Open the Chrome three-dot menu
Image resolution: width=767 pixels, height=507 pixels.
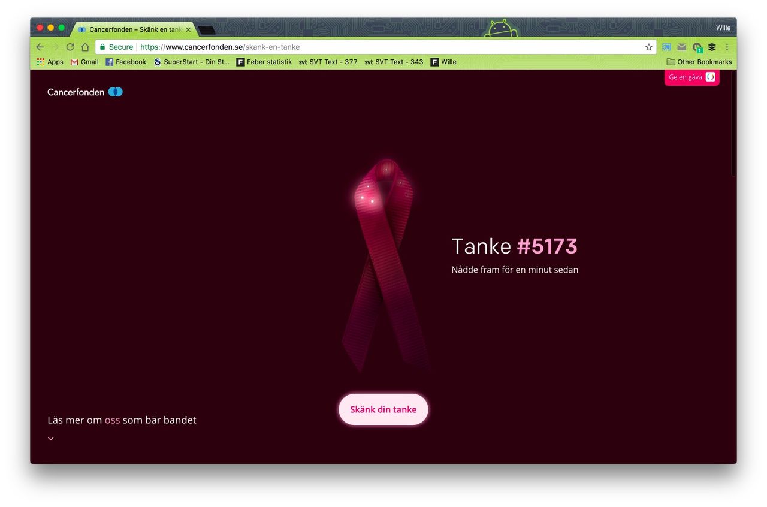tap(727, 47)
